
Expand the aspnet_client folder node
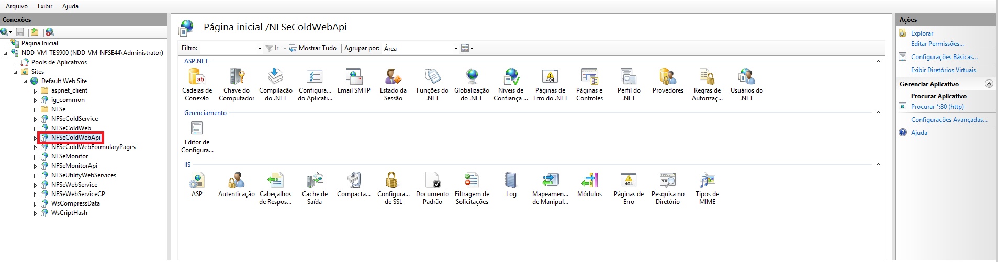point(35,91)
